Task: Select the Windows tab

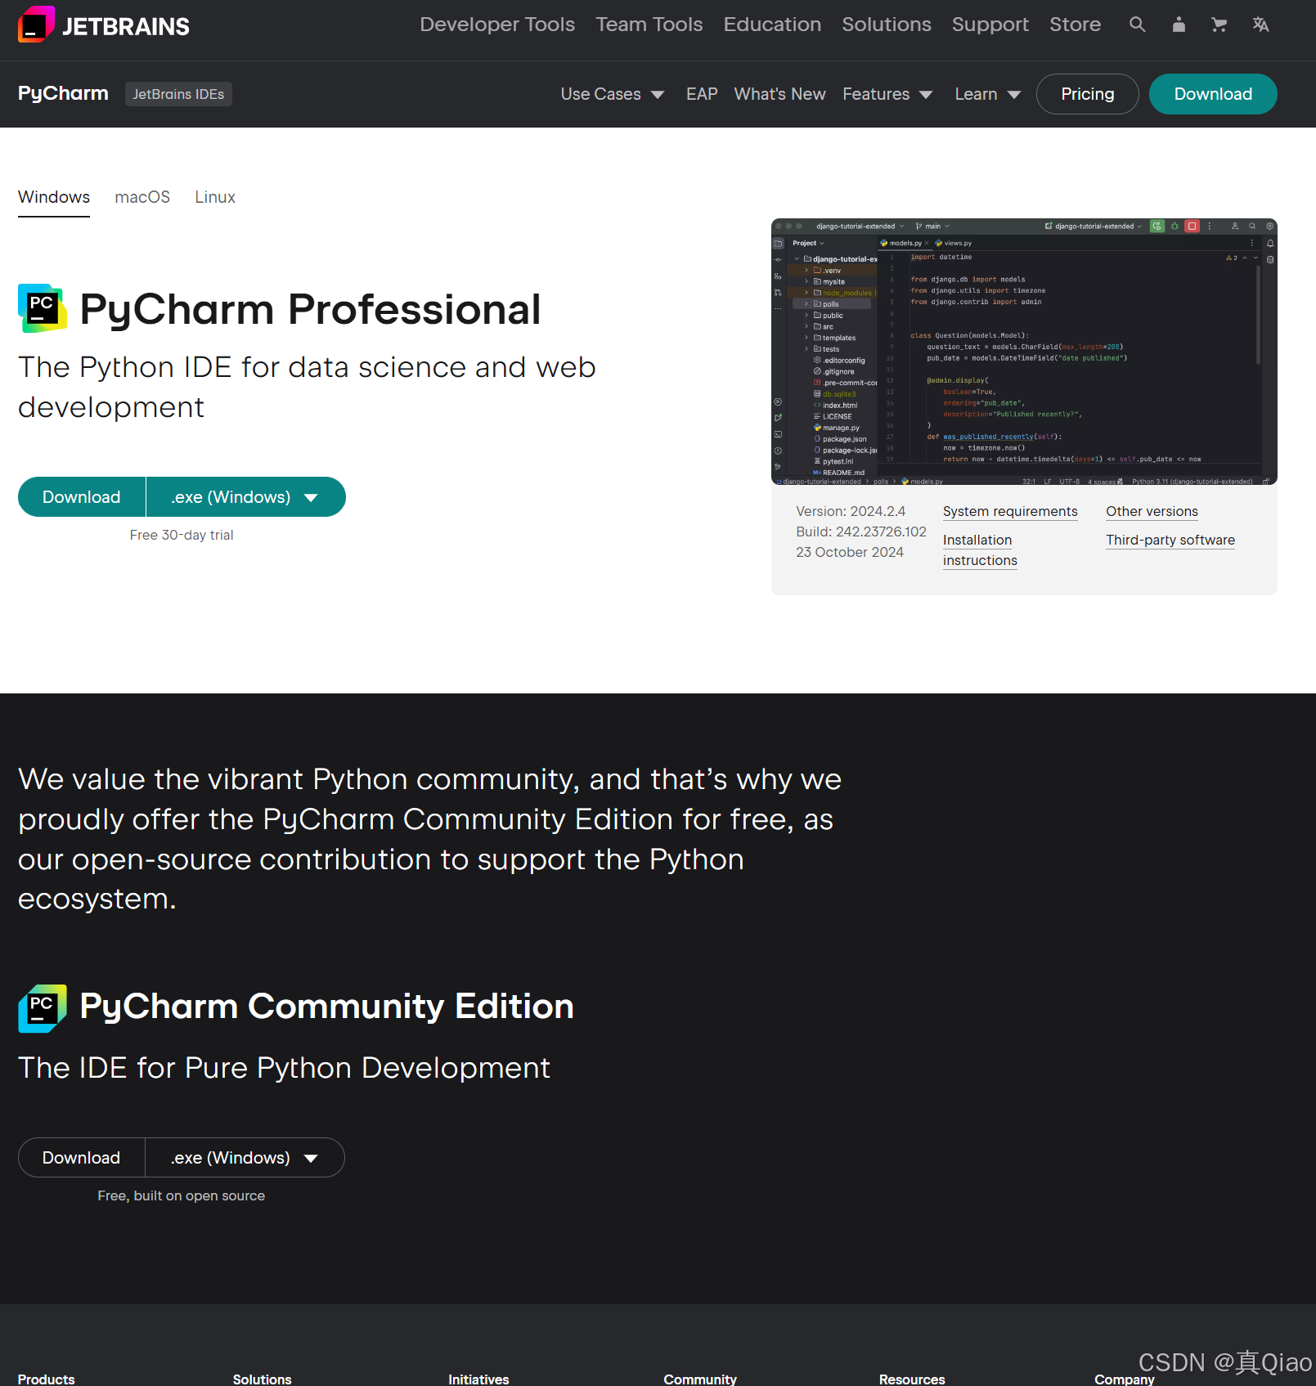Action: click(x=54, y=197)
